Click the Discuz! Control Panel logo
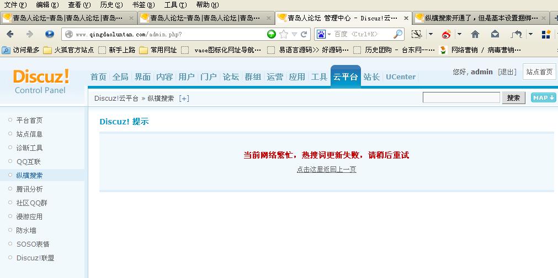Viewport: 558px width, 278px height. (x=41, y=81)
